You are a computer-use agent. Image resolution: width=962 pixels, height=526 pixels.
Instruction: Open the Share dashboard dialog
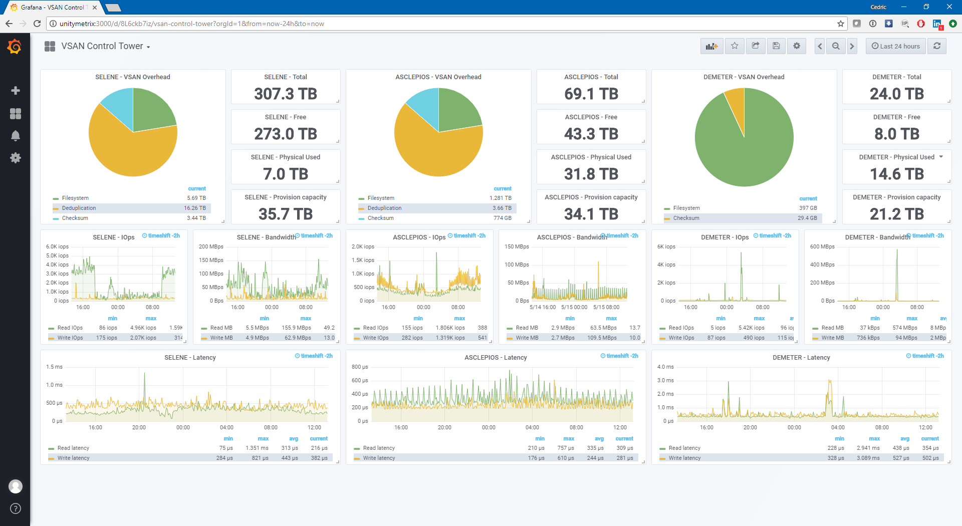[x=756, y=46]
